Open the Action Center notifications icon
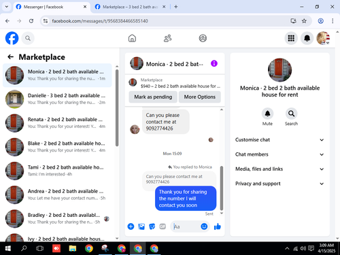The width and height of the screenshot is (340, 255). point(311,248)
